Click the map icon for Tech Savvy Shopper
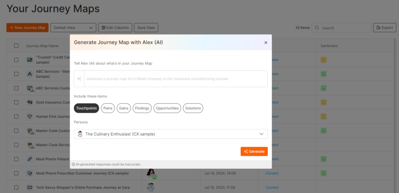 pos(30,187)
